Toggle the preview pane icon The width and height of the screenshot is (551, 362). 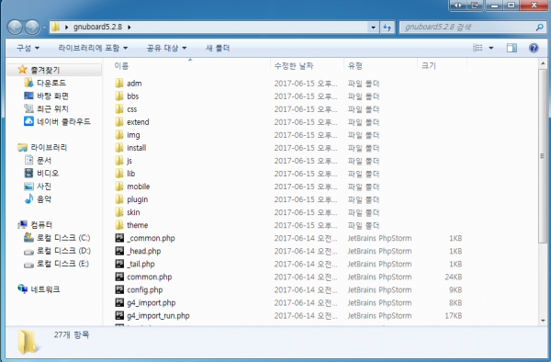coord(512,48)
